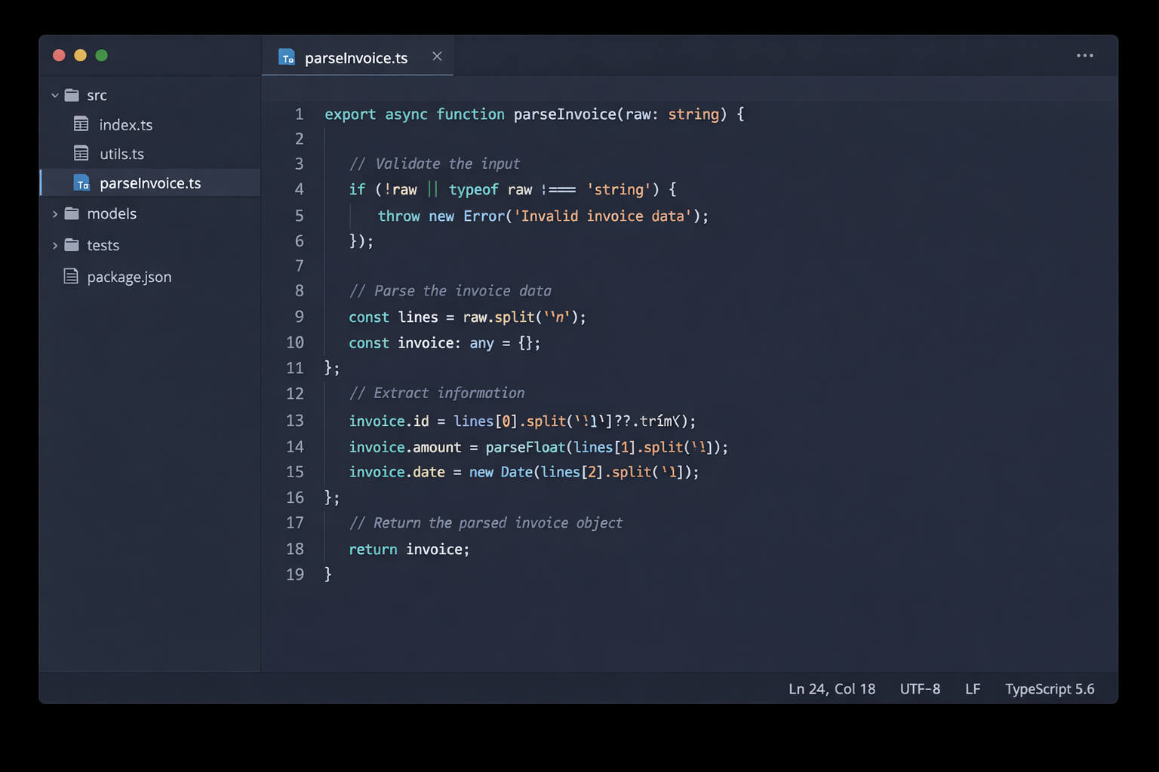This screenshot has height=772, width=1159.
Task: Click the TypeScript icon in the editor tab
Action: click(x=287, y=57)
